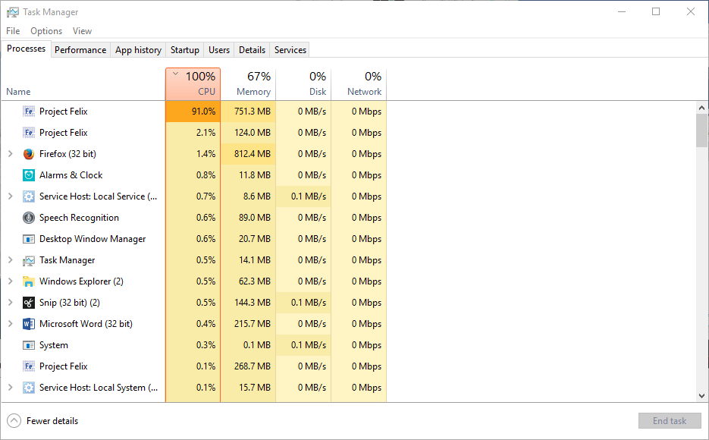Click the 215.7 MB cell for Microsoft Word
The height and width of the screenshot is (440, 709).
coord(248,324)
